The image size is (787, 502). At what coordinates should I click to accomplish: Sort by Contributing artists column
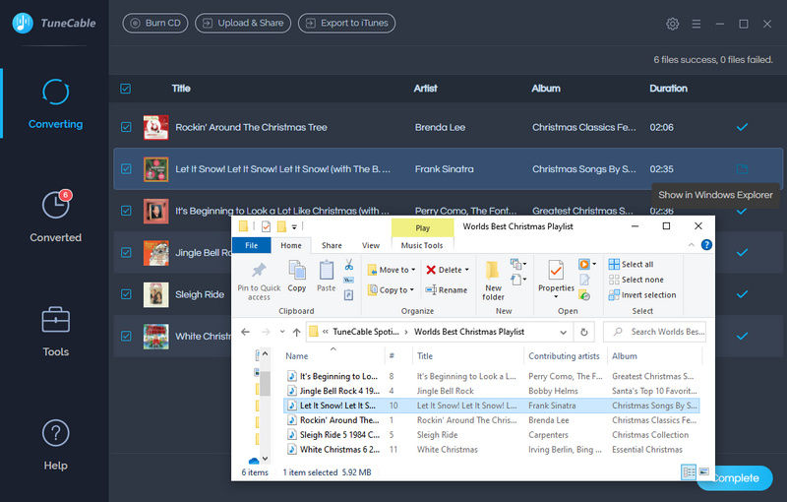pyautogui.click(x=564, y=356)
